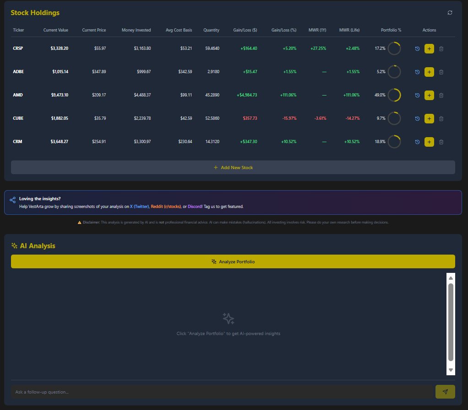Click CRM money invested $3,300.97
The height and width of the screenshot is (410, 468).
[x=142, y=142]
